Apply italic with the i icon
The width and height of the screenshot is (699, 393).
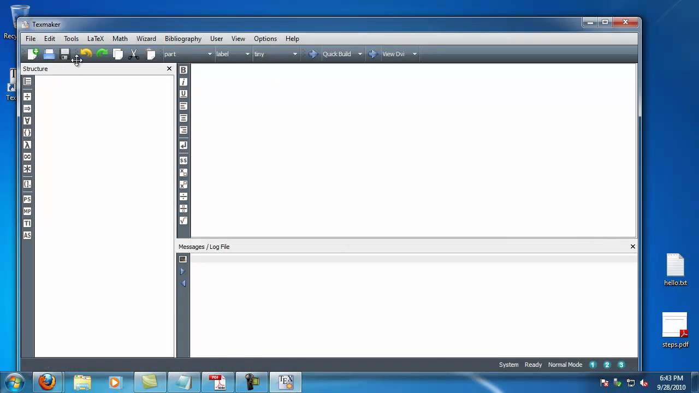click(x=183, y=82)
